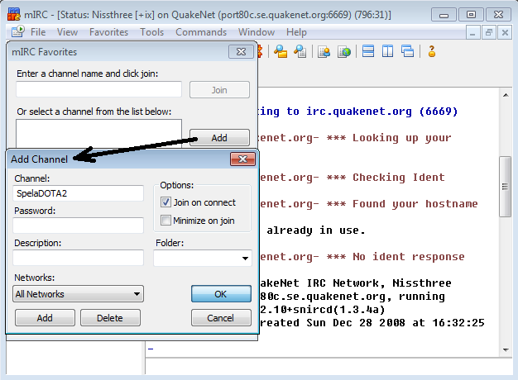518x380 pixels.
Task: Click the 'irc.quakenet.org (6669)' text
Action: 382,112
